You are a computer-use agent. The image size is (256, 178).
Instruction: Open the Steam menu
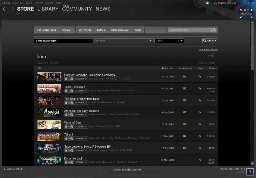6,3
